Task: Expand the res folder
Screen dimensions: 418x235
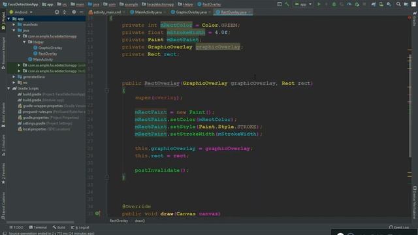Action: click(14, 83)
